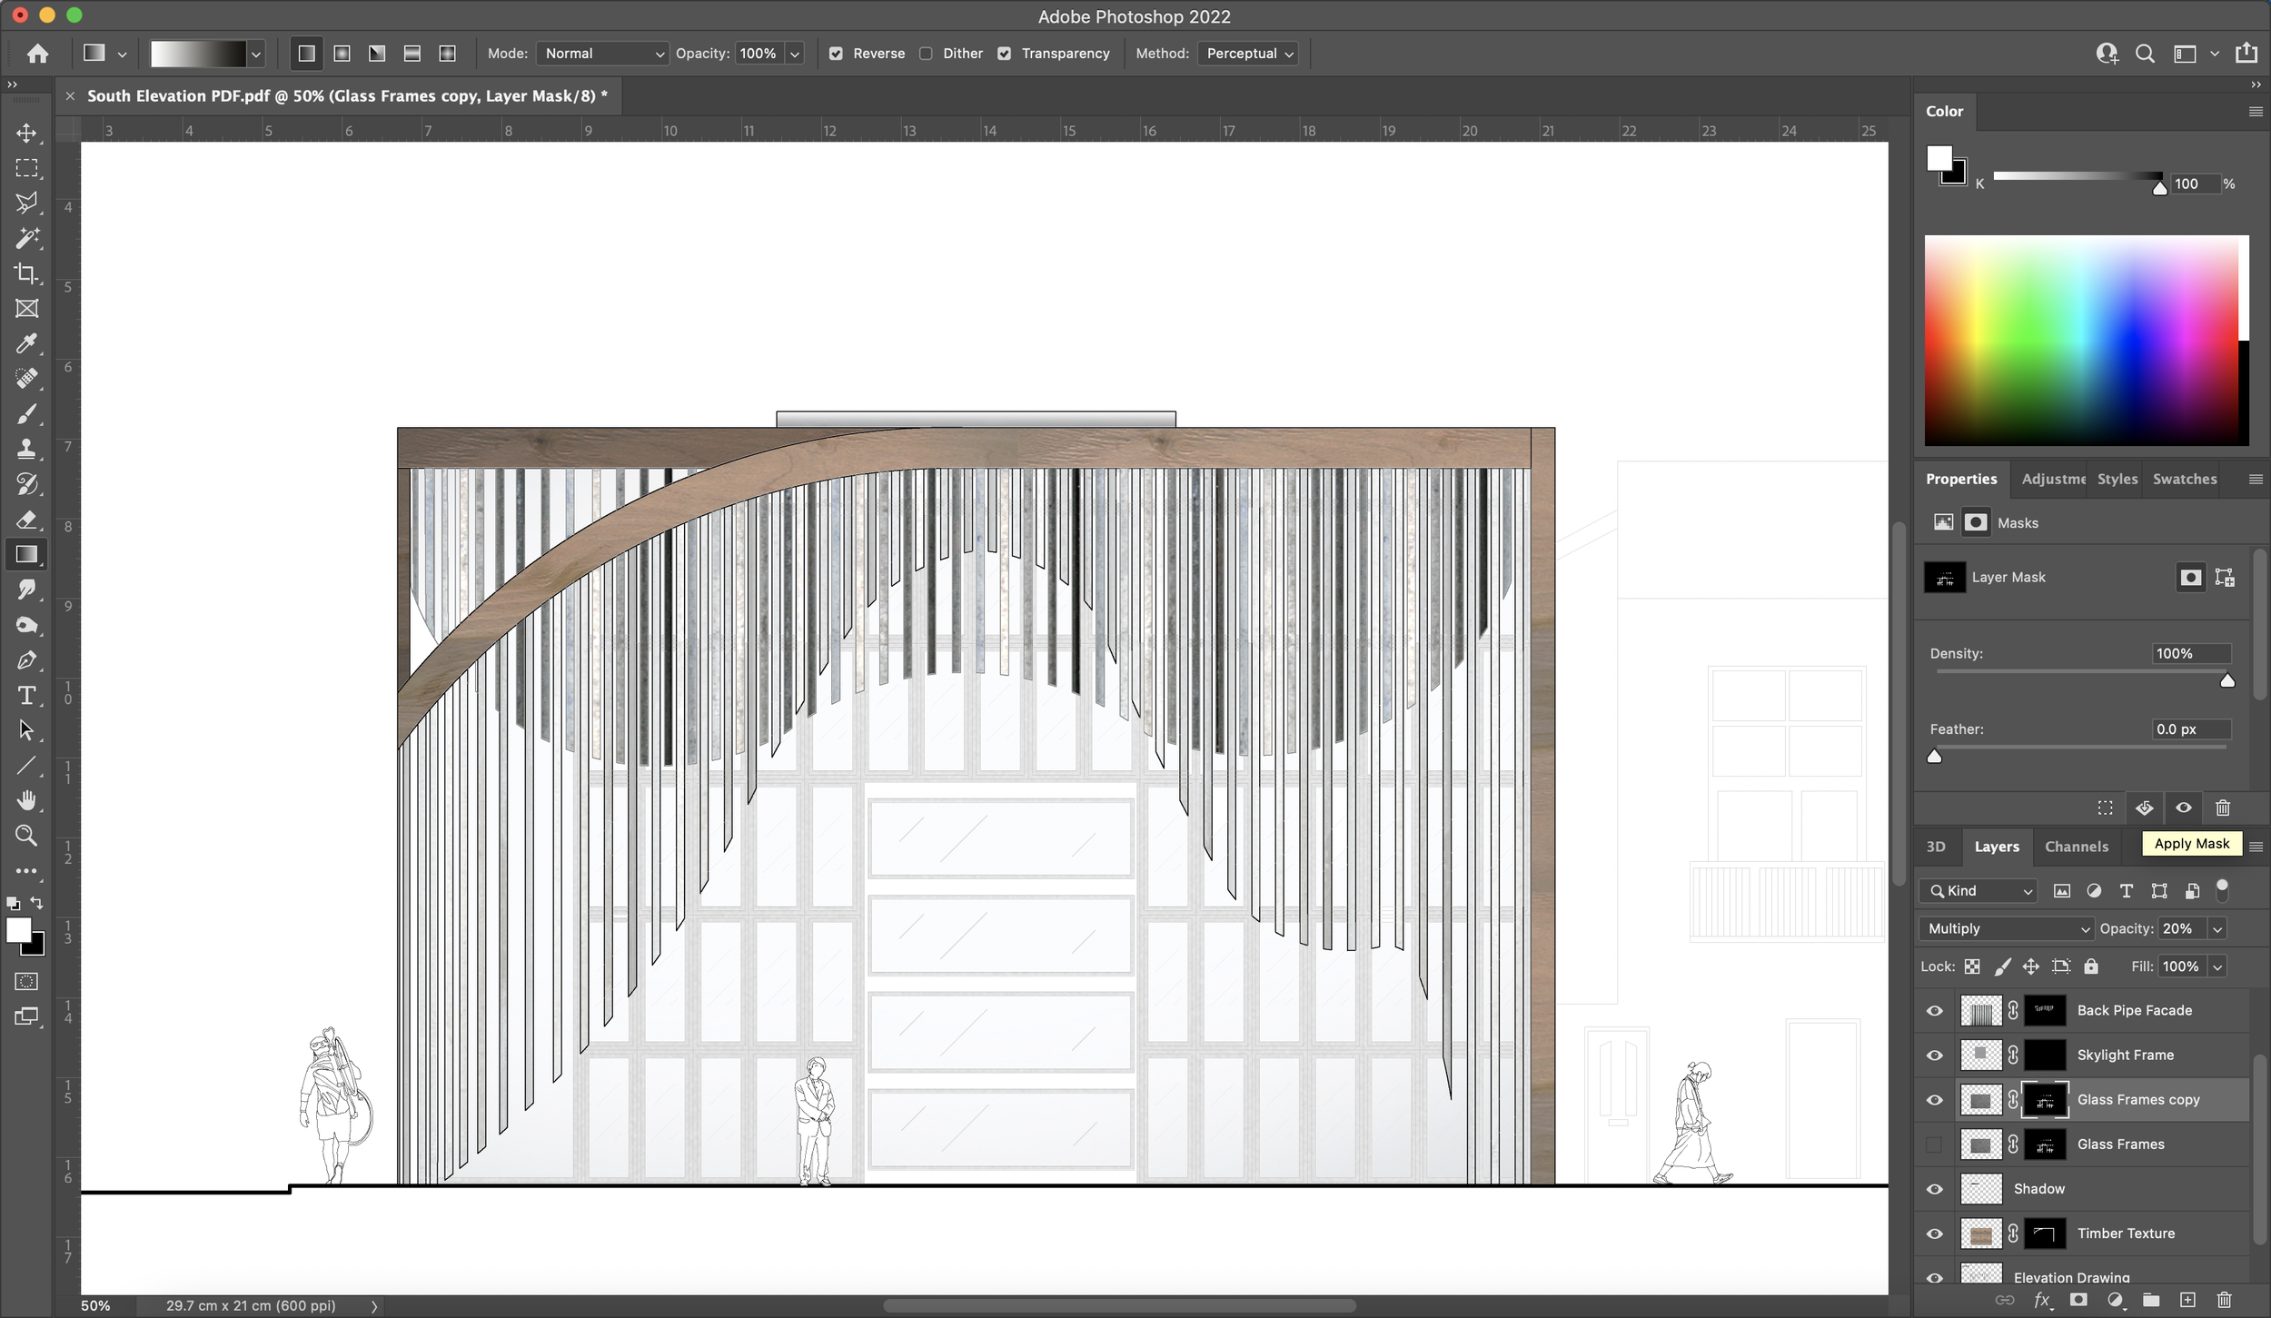
Task: Enable Reverse checkbox in options bar
Action: tap(835, 54)
